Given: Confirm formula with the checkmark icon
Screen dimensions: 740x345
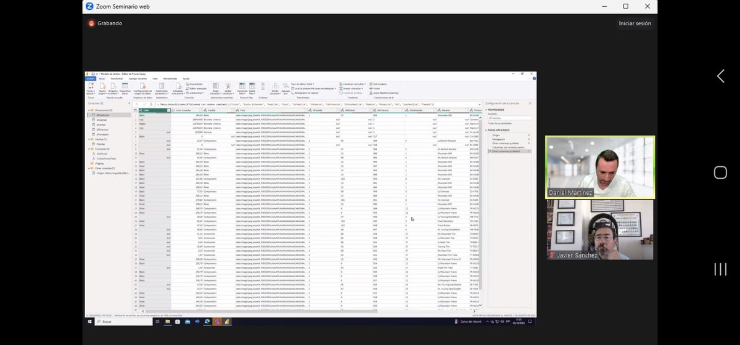Looking at the screenshot, I should pos(144,104).
